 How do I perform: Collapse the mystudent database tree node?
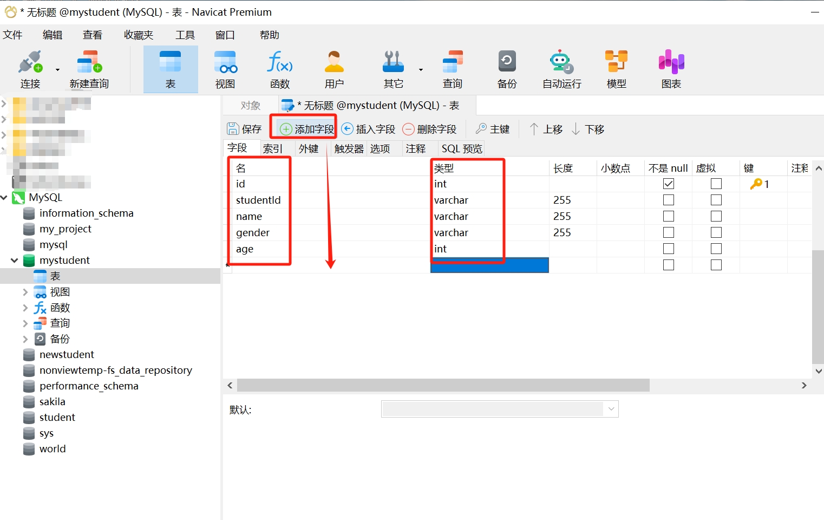15,261
